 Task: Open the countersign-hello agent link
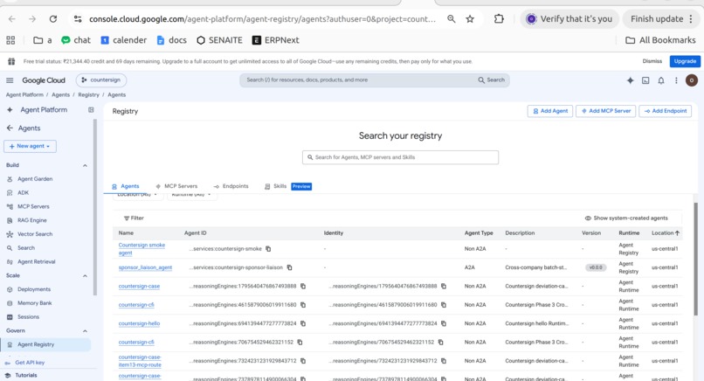click(139, 323)
